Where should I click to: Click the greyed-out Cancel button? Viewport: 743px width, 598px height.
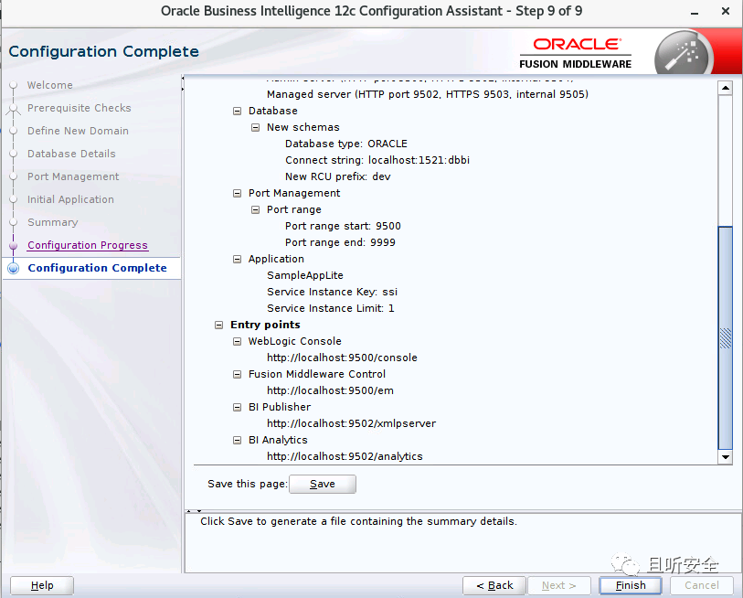[x=701, y=585]
